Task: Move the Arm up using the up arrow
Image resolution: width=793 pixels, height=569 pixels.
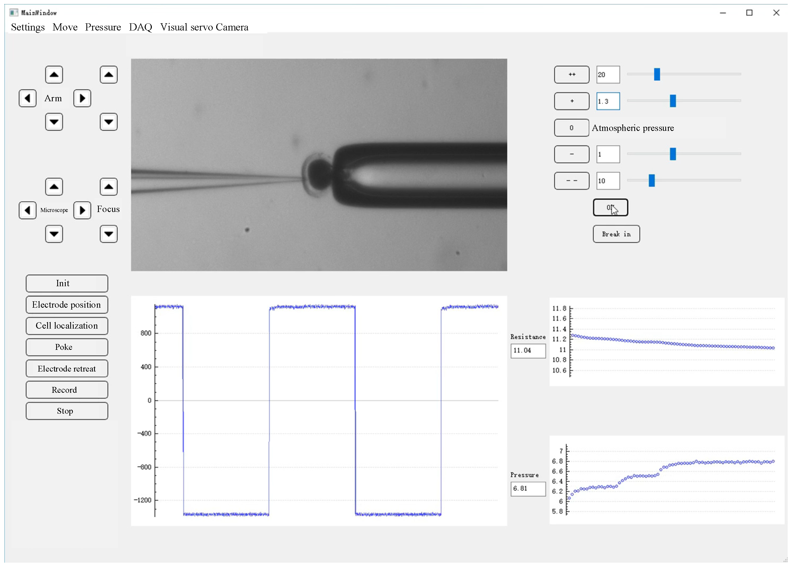Action: click(54, 74)
